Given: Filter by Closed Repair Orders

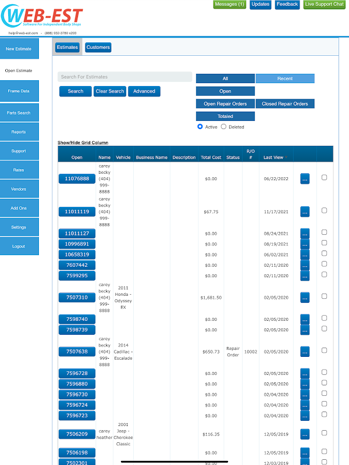Looking at the screenshot, I should (x=285, y=104).
